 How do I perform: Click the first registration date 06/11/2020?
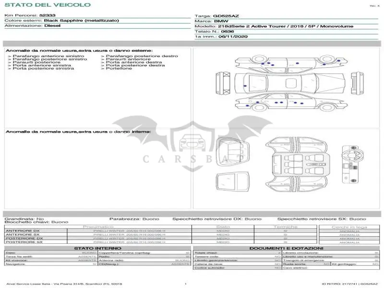[233, 37]
